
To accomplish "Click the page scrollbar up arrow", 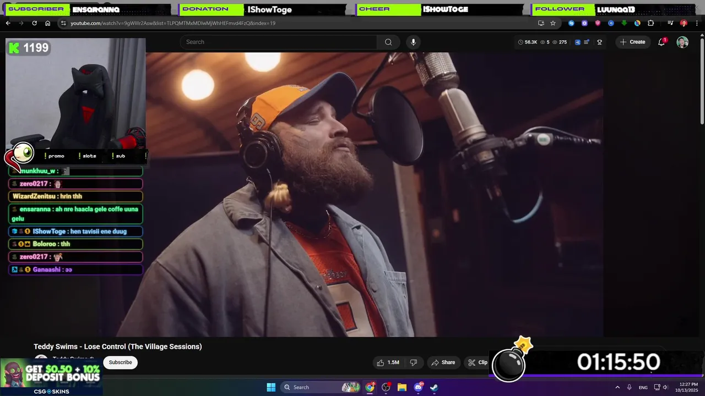I will coord(702,36).
